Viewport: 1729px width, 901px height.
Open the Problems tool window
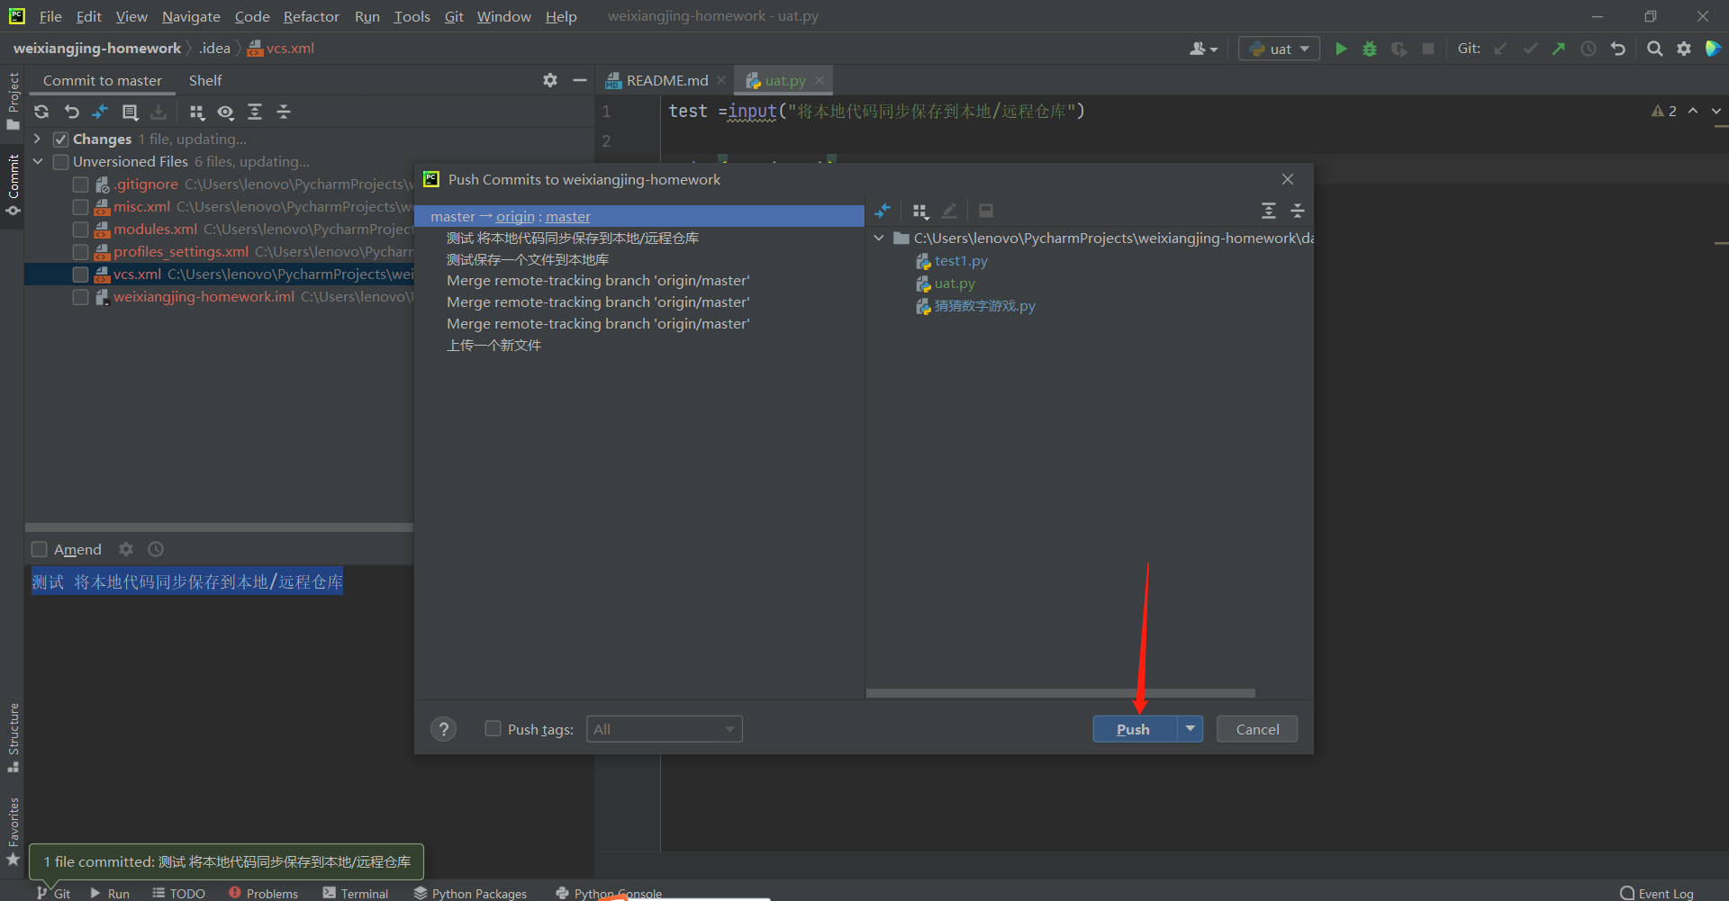(263, 893)
